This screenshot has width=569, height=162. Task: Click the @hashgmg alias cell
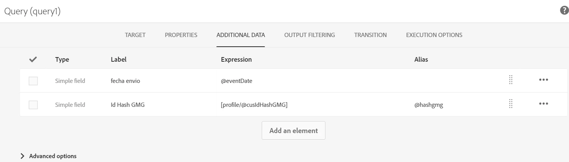click(428, 105)
